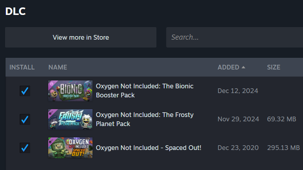Screen dimensions: 303x170
Task: Click the Added column sort arrow
Action: (x=243, y=67)
